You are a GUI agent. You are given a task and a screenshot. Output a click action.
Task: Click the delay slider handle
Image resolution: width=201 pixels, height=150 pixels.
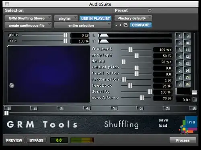(123, 62)
